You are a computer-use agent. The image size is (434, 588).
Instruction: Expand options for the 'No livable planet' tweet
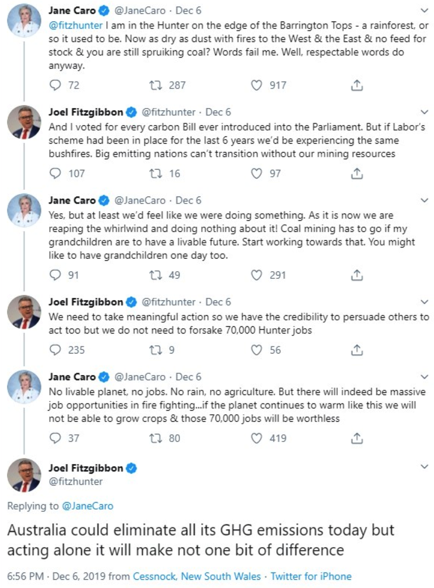(424, 377)
